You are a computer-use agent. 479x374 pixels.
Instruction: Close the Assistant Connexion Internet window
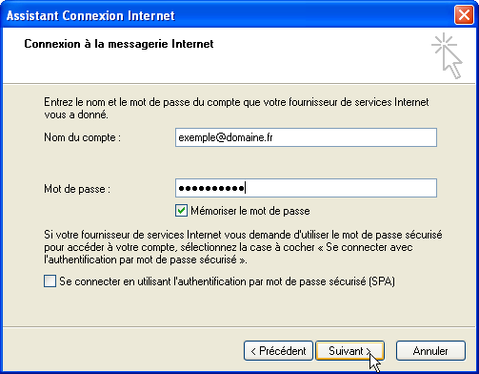[464, 15]
